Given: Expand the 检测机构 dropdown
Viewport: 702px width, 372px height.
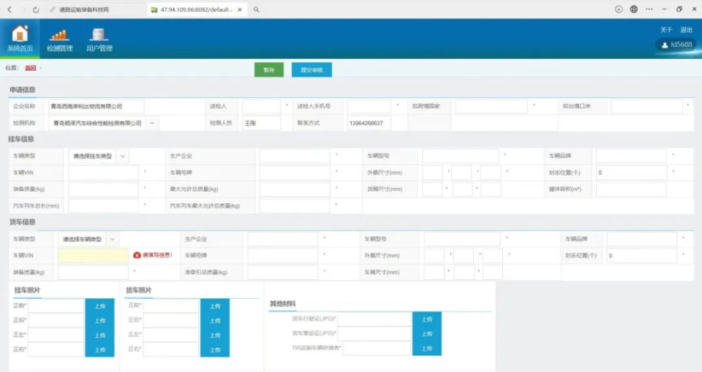Looking at the screenshot, I should click(152, 124).
